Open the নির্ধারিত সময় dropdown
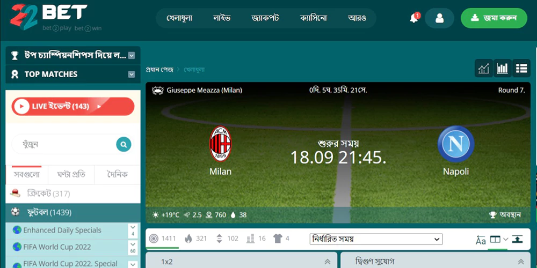 click(376, 239)
